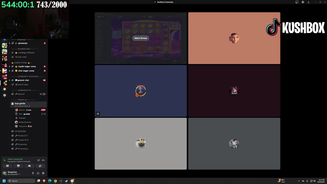327x184 pixels.
Task: Select Blair in the voice channel list
Action: 30,114
